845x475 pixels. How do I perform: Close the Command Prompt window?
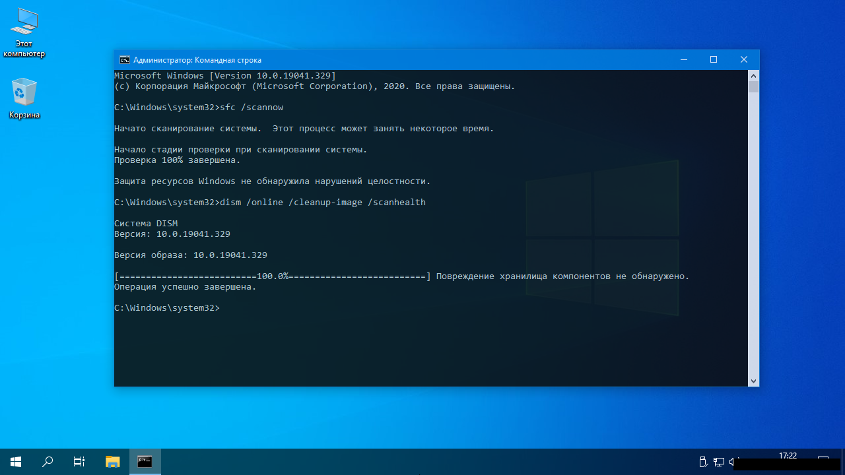(744, 59)
